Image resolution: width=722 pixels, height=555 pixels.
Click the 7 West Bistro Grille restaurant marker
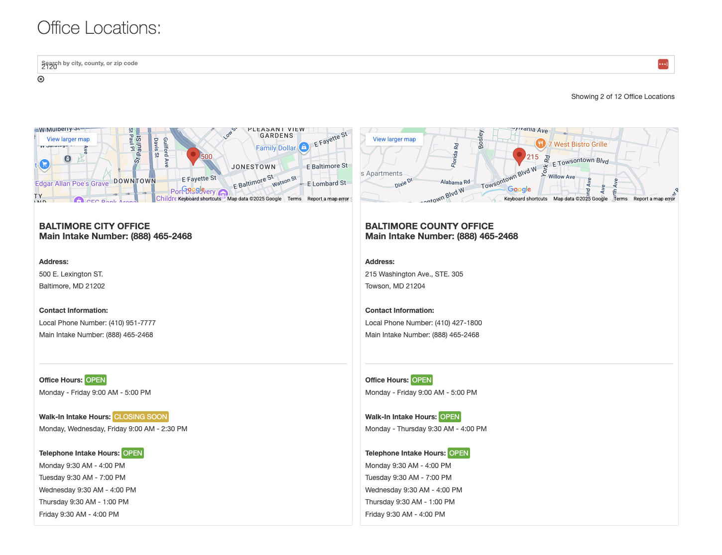(x=540, y=144)
